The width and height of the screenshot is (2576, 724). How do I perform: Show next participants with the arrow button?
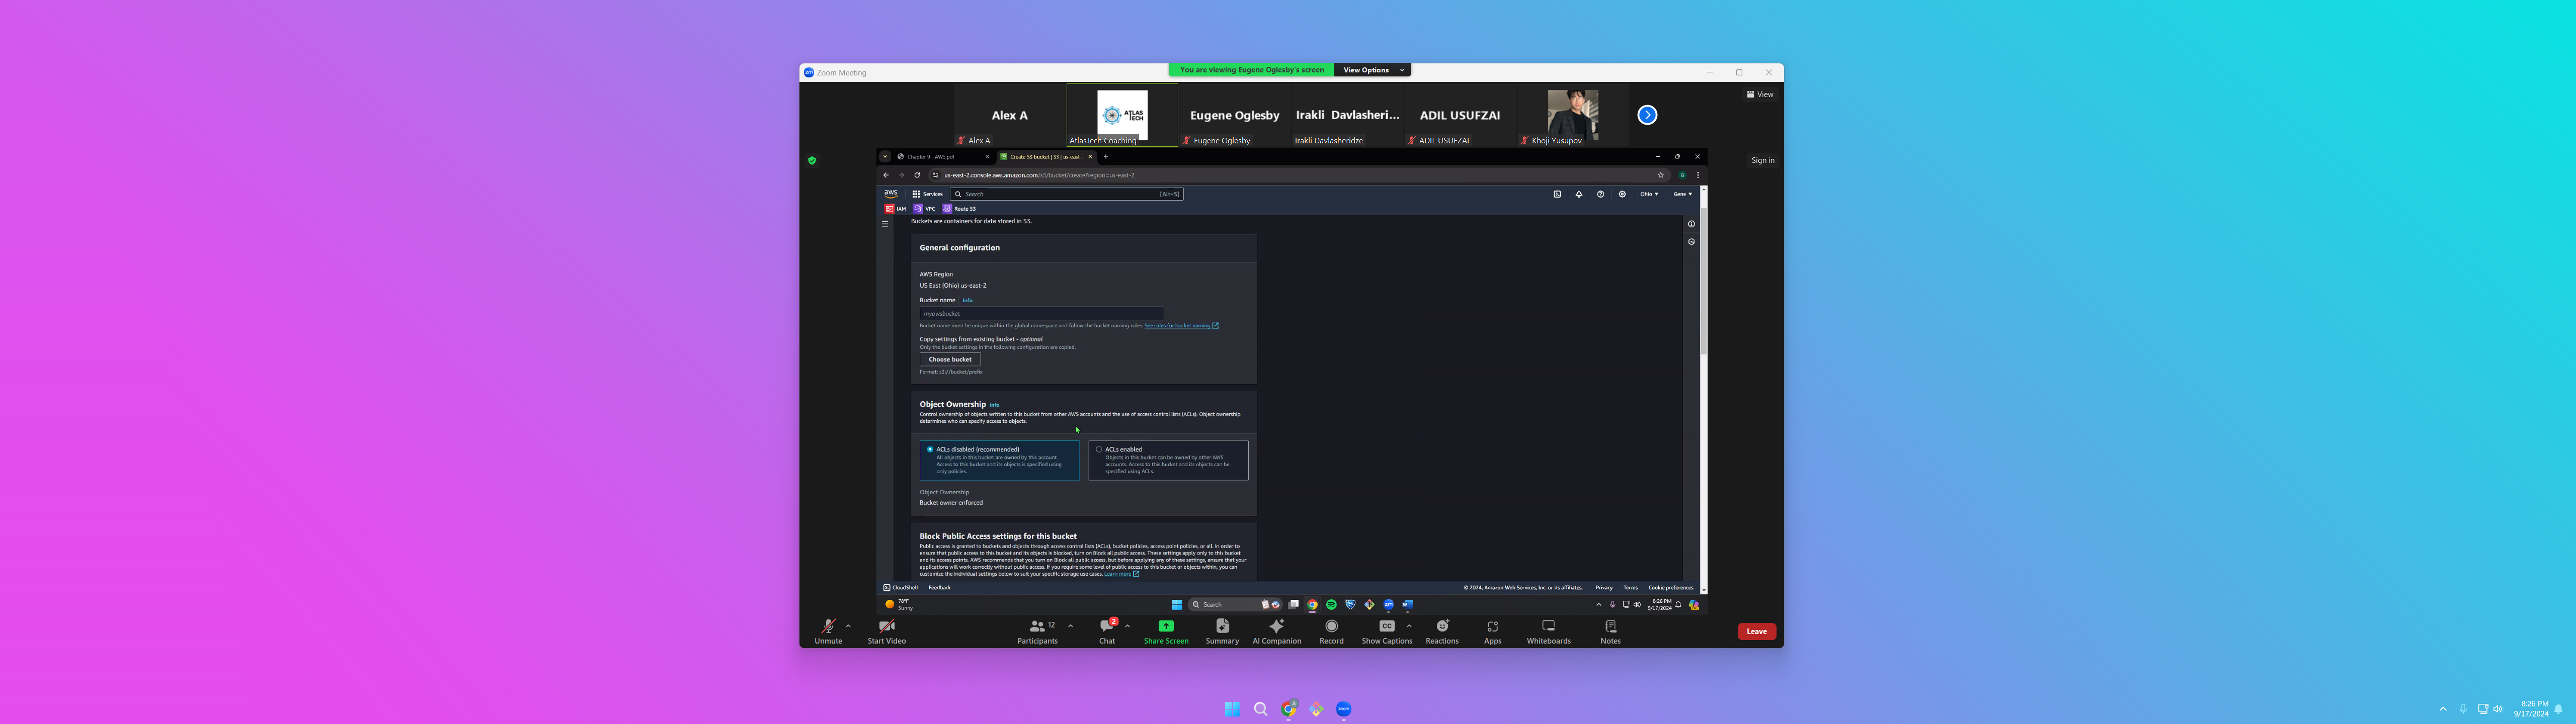[1647, 115]
